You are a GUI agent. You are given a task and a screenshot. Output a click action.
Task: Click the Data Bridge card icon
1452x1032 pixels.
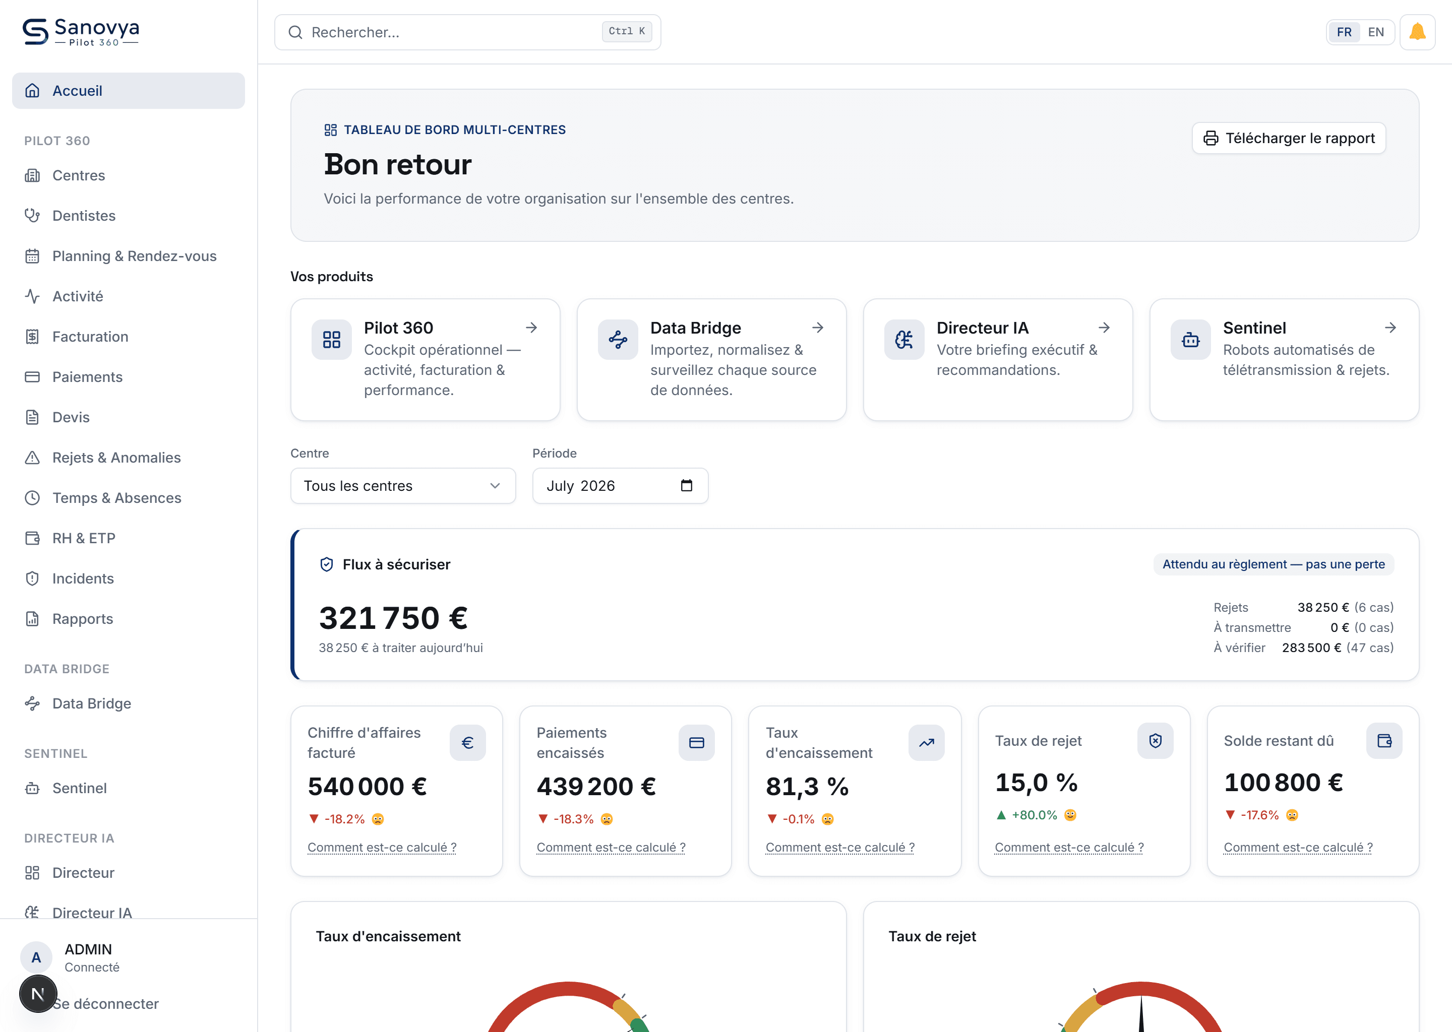617,339
